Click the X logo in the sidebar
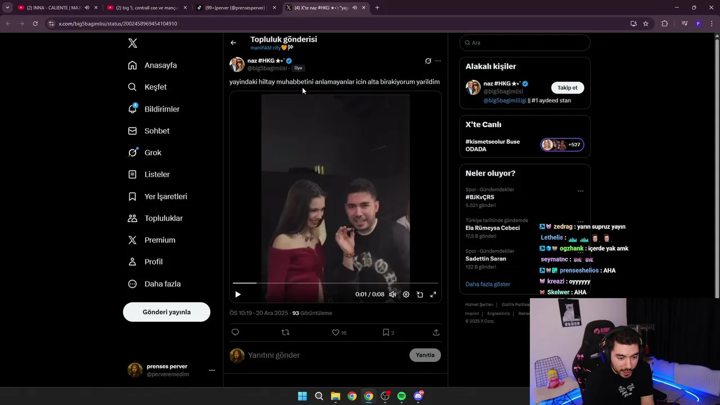Screen dimensions: 720x405 coord(133,43)
